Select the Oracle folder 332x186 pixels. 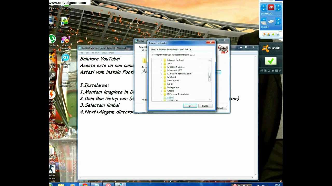tap(170, 91)
